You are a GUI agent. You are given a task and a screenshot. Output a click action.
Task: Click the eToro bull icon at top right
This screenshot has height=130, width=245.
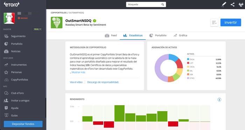(241, 5)
